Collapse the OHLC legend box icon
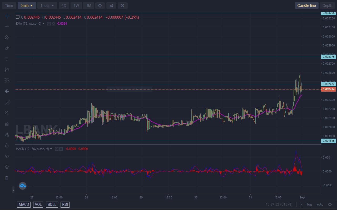 coord(18,17)
